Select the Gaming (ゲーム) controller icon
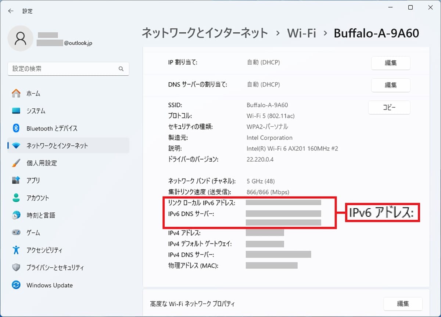 click(16, 233)
